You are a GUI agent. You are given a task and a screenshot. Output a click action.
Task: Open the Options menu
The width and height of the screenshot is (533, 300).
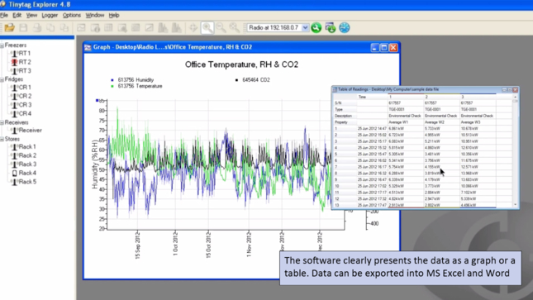(x=72, y=16)
